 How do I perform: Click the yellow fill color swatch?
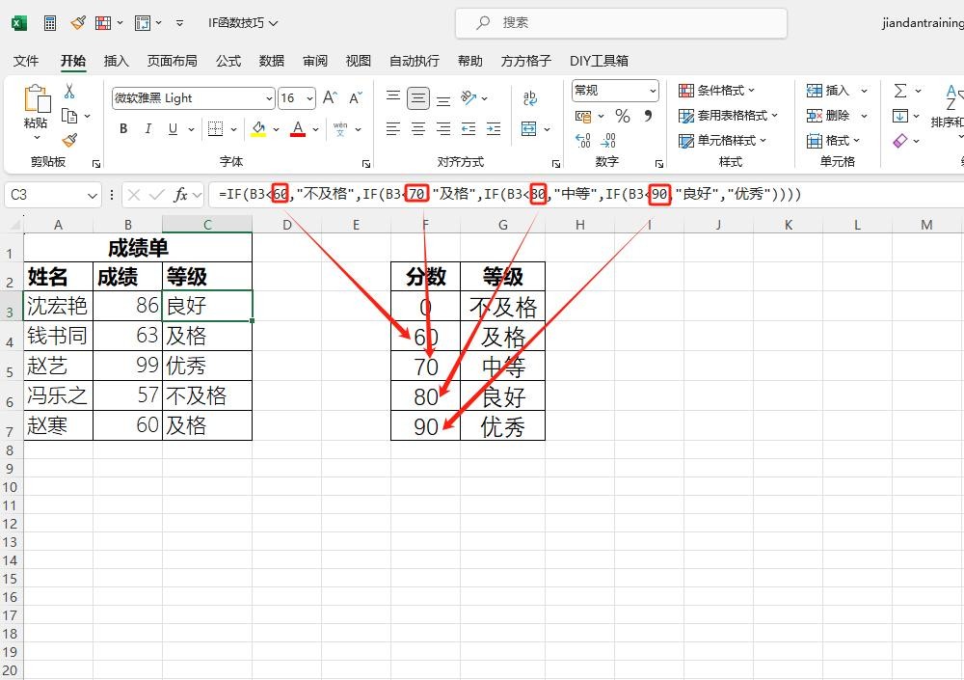coord(258,129)
